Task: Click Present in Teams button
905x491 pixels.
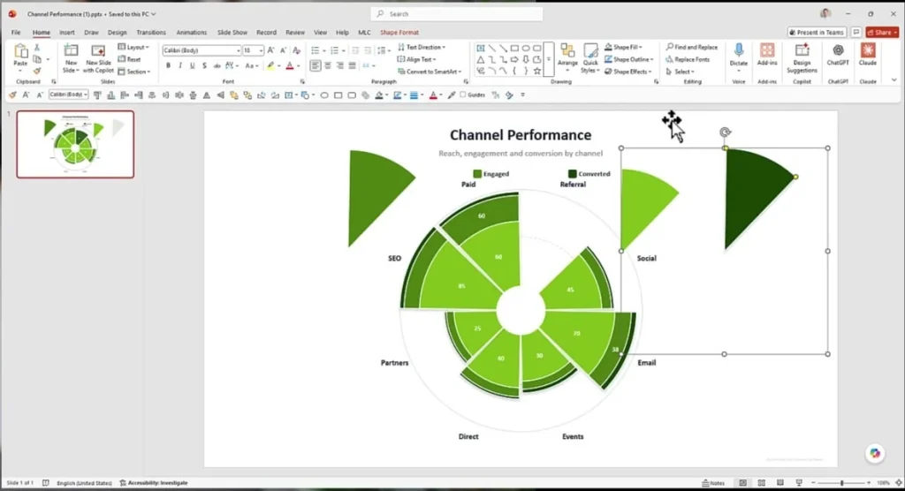Action: pyautogui.click(x=817, y=33)
